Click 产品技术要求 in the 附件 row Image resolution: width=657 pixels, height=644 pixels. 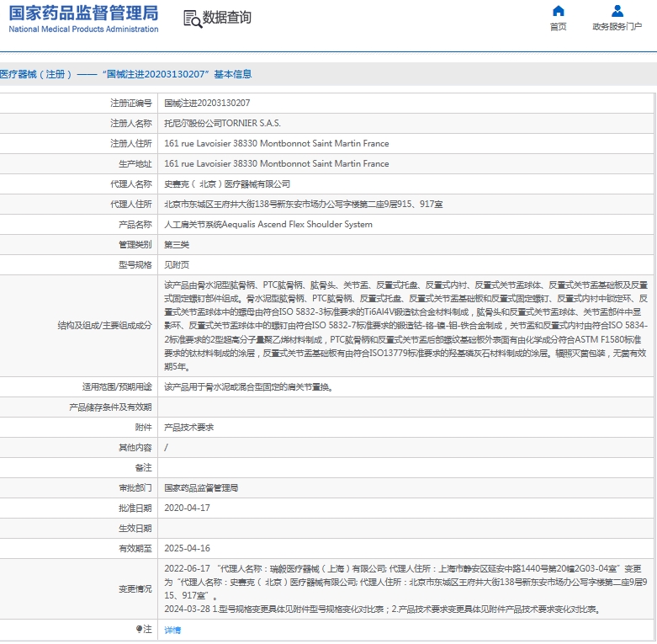point(189,428)
